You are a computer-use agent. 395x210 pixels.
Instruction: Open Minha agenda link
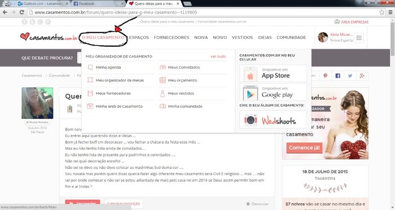tap(108, 68)
